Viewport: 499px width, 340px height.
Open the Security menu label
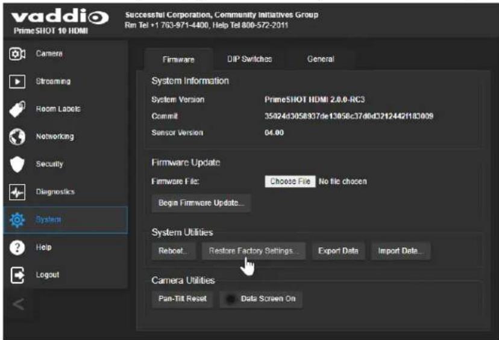click(x=49, y=164)
